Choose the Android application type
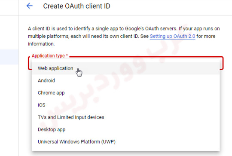This screenshot has height=156, width=232. 125,80
